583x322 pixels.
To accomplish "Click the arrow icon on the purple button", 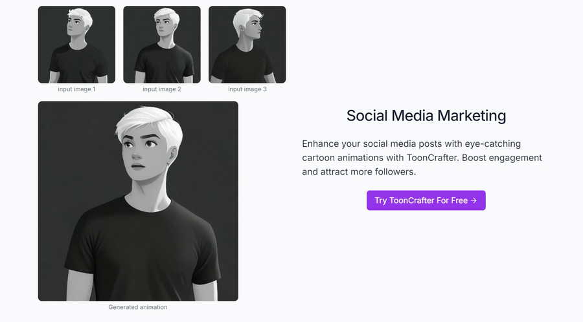I will point(474,200).
